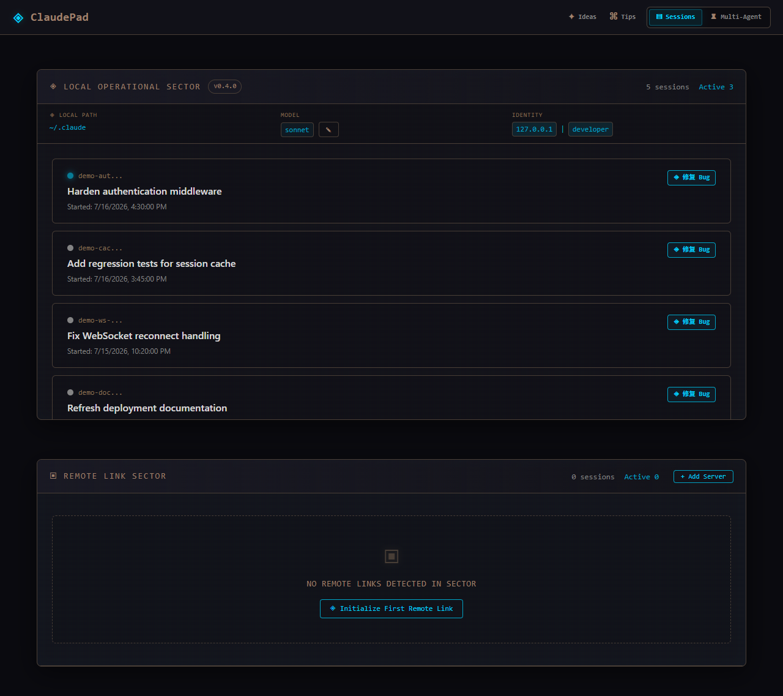The height and width of the screenshot is (696, 783).
Task: Click the empty-state square icon in Remote sector
Action: point(391,556)
